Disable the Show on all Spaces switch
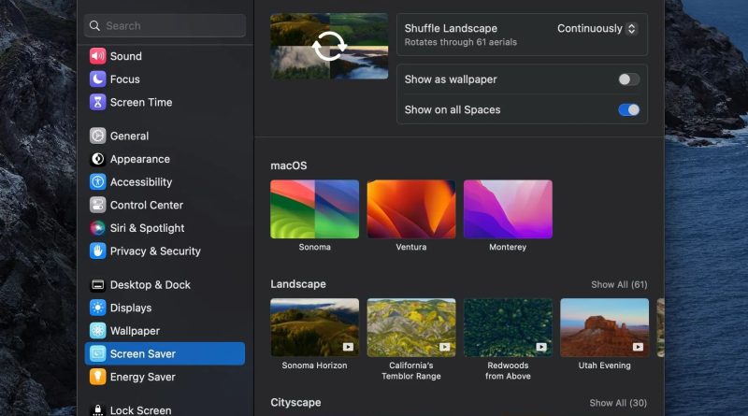This screenshot has height=416, width=748. click(628, 109)
